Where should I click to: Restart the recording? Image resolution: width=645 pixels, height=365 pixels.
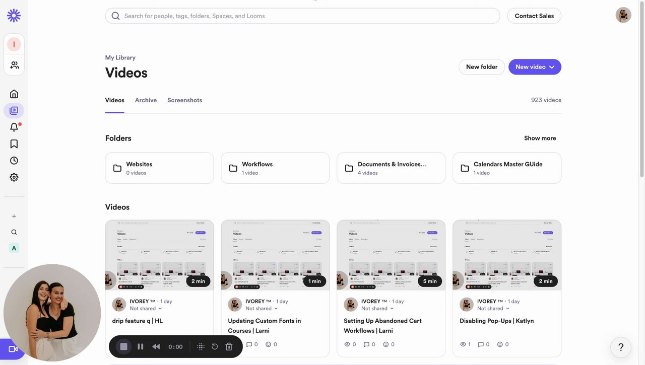click(215, 346)
